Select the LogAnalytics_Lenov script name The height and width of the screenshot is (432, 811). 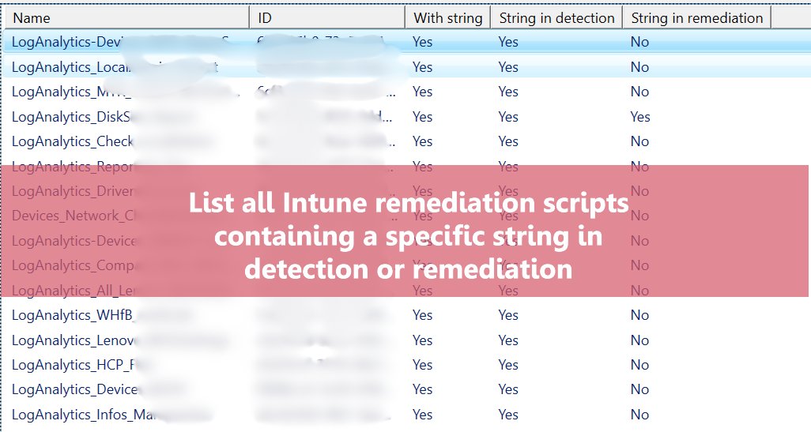[73, 340]
